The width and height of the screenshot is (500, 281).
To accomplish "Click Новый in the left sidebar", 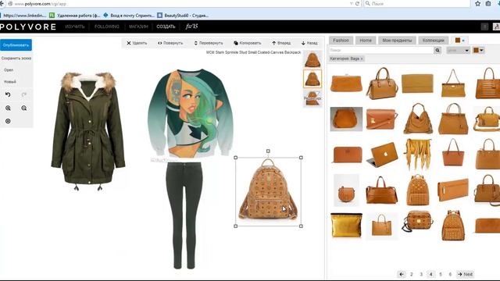I will [10, 81].
